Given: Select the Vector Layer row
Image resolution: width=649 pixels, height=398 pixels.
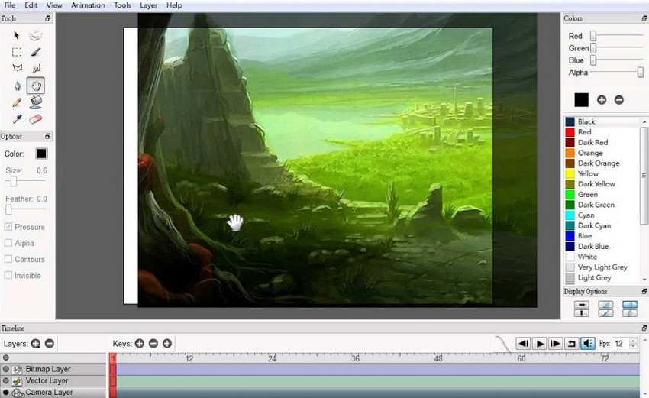Looking at the screenshot, I should [x=53, y=380].
